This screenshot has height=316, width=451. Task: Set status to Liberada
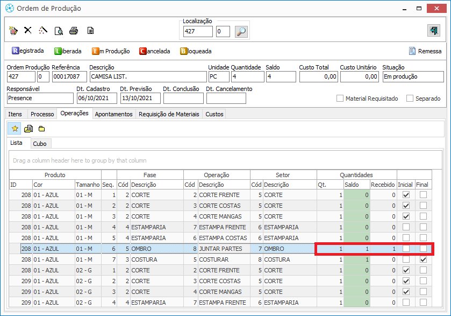(68, 51)
